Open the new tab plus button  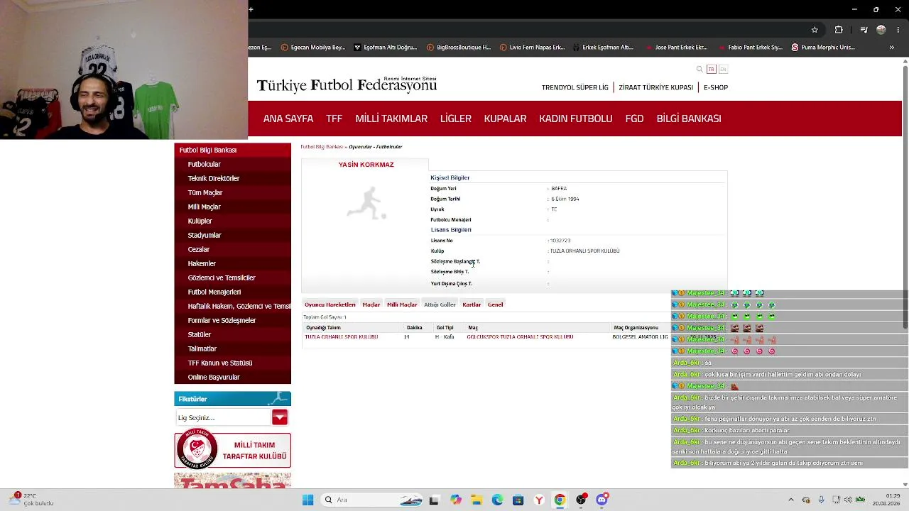pos(251,9)
